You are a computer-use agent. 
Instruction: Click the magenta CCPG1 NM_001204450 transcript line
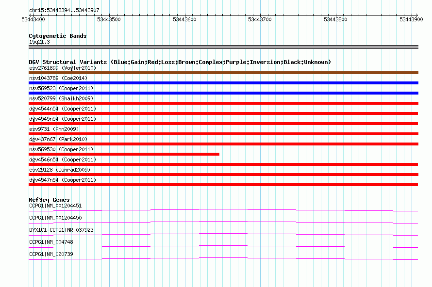(223, 223)
